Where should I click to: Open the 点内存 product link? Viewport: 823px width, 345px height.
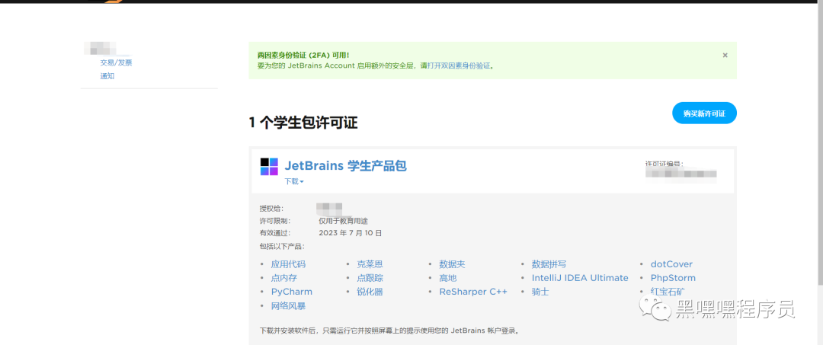point(284,278)
